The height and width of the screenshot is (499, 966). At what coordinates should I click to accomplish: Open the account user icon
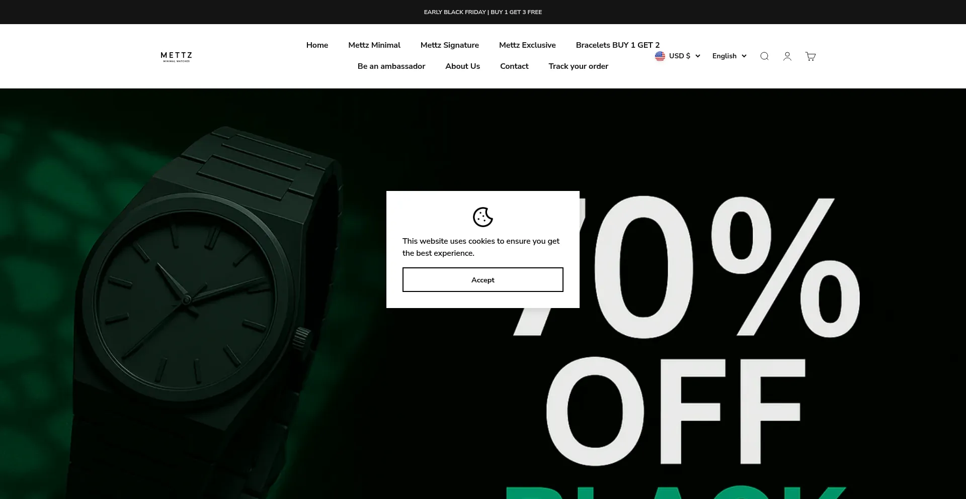point(787,56)
